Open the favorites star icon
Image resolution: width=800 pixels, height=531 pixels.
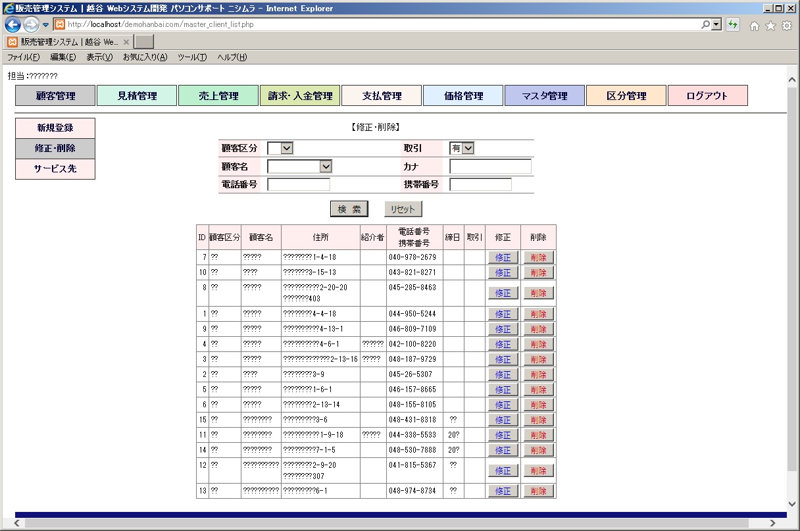pos(770,26)
